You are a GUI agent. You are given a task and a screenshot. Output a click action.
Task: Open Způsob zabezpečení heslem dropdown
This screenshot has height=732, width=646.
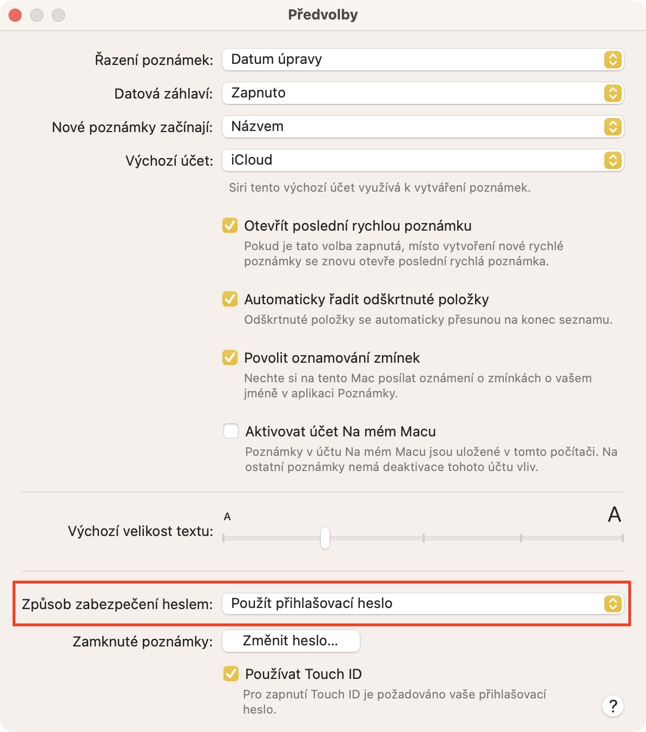click(423, 603)
